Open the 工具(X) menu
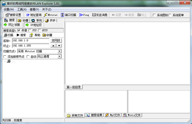Viewport: 192px width, 124px height. point(22,9)
